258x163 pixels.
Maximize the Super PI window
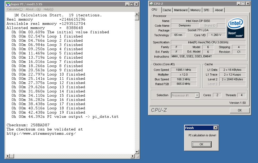(131, 4)
